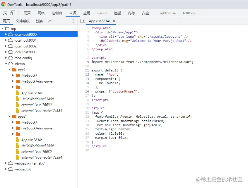This screenshot has width=248, height=188.
Task: Open the Lighthouse tab
Action: click(x=167, y=13)
